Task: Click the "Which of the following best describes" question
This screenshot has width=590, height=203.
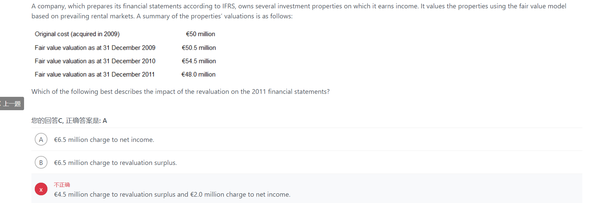Action: [180, 91]
